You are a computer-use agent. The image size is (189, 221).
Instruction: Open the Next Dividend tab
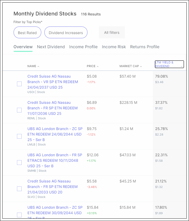tap(51, 47)
